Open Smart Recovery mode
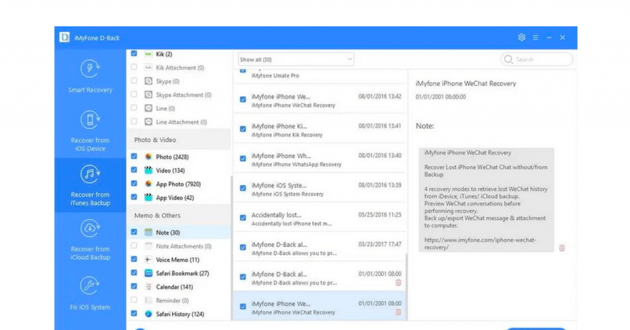The height and width of the screenshot is (330, 630). pyautogui.click(x=90, y=77)
